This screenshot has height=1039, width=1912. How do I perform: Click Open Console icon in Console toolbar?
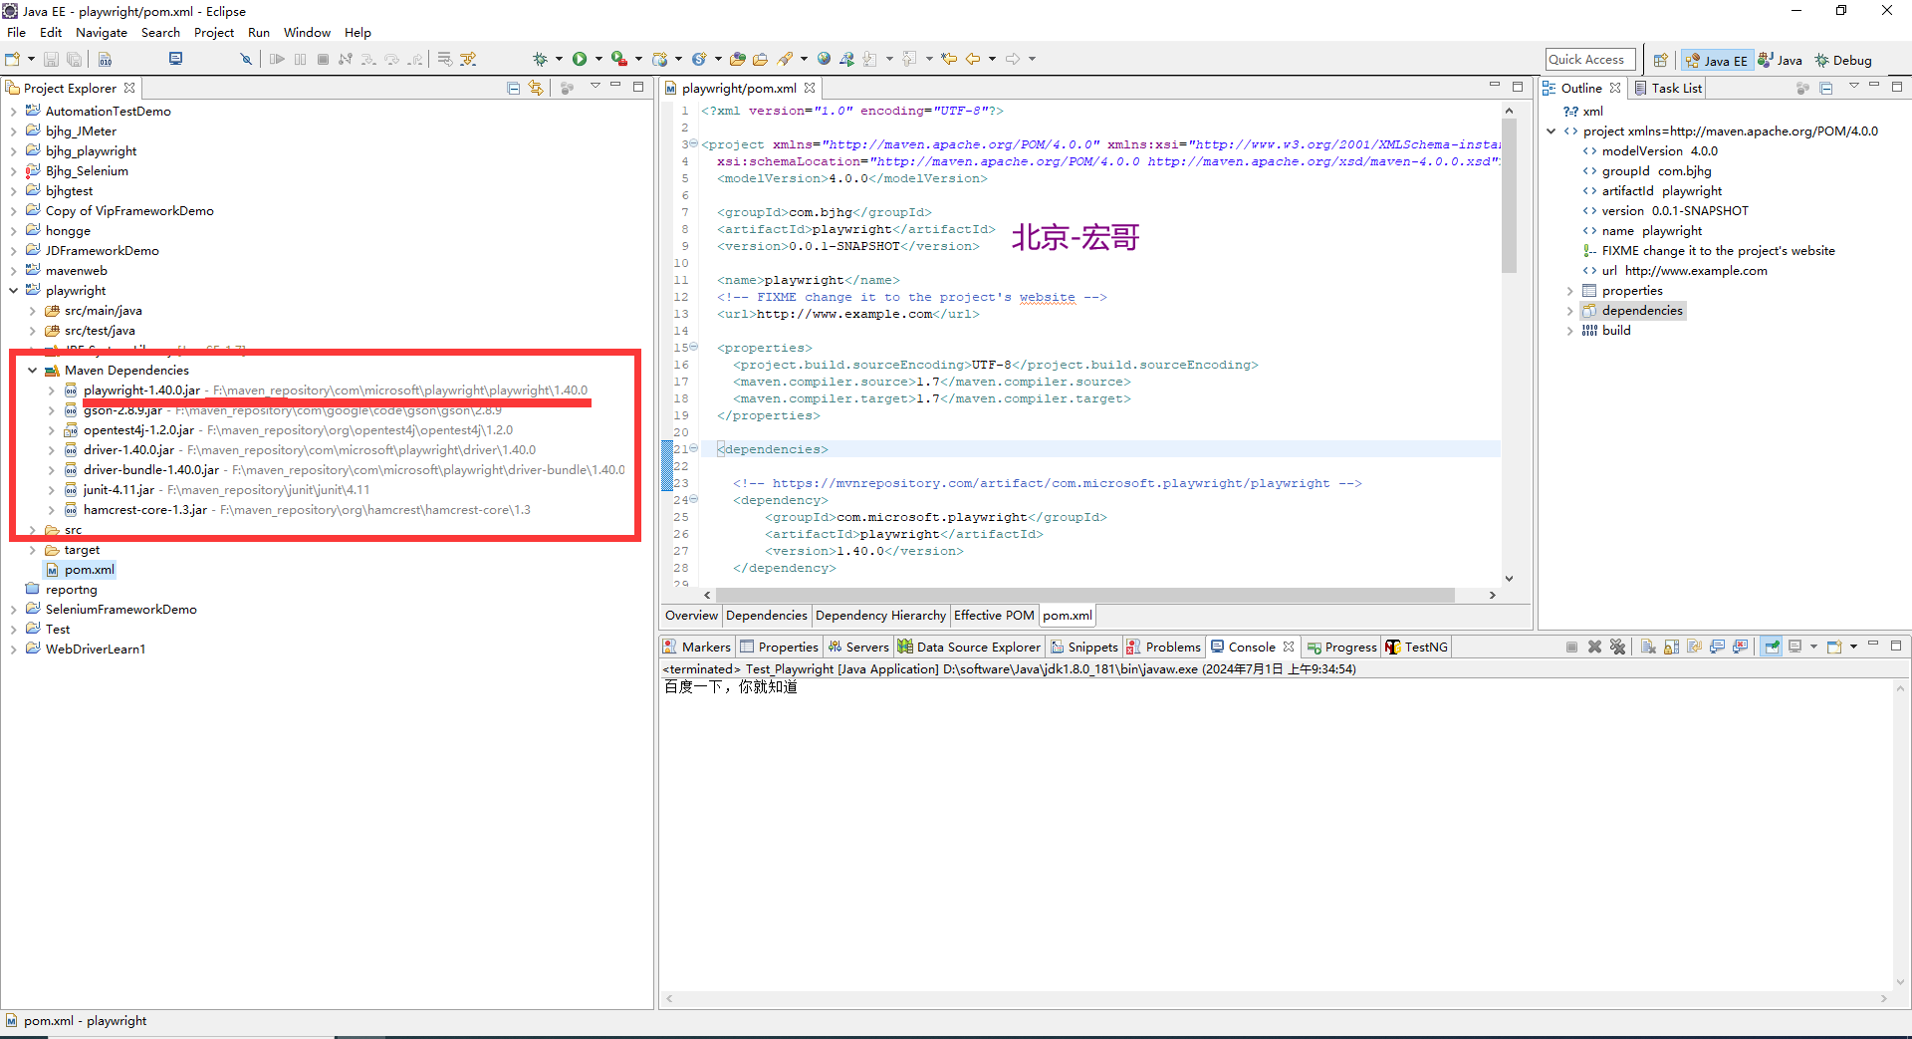coord(1834,648)
